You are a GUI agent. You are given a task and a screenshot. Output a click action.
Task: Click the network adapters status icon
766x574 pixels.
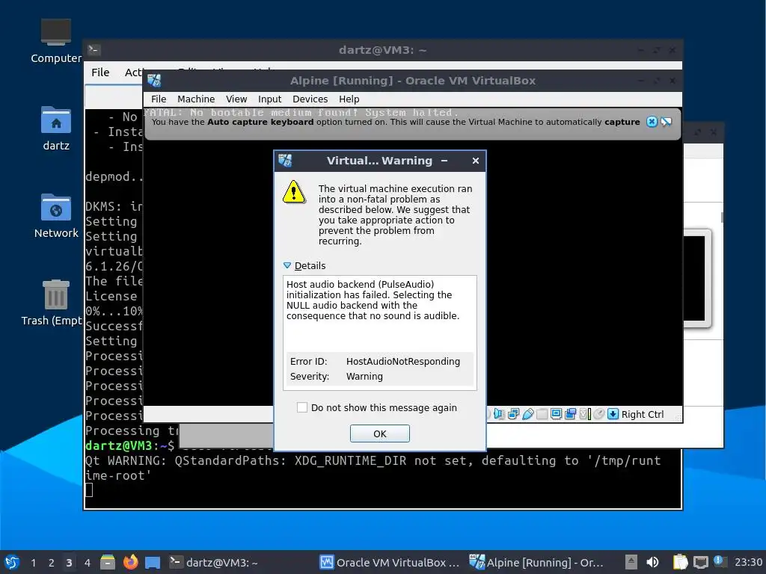click(513, 414)
